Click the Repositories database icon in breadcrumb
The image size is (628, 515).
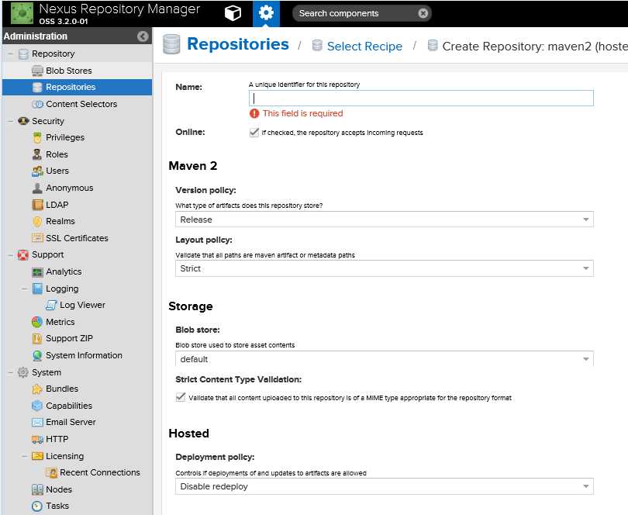tap(171, 44)
